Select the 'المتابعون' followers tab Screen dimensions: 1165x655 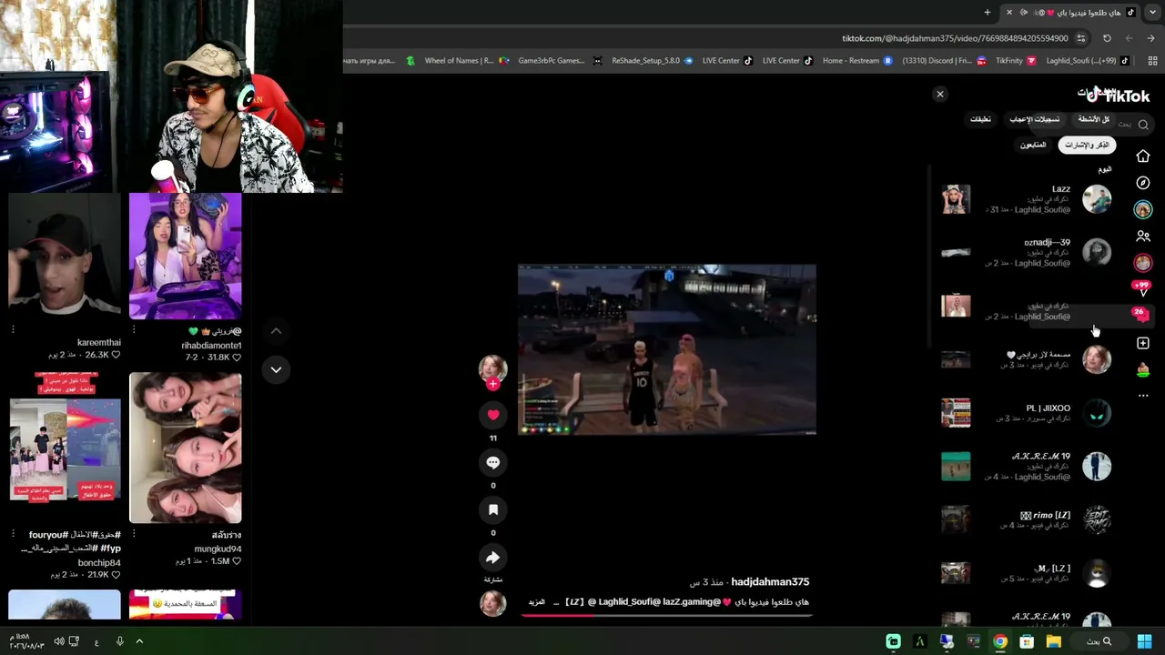click(1033, 145)
